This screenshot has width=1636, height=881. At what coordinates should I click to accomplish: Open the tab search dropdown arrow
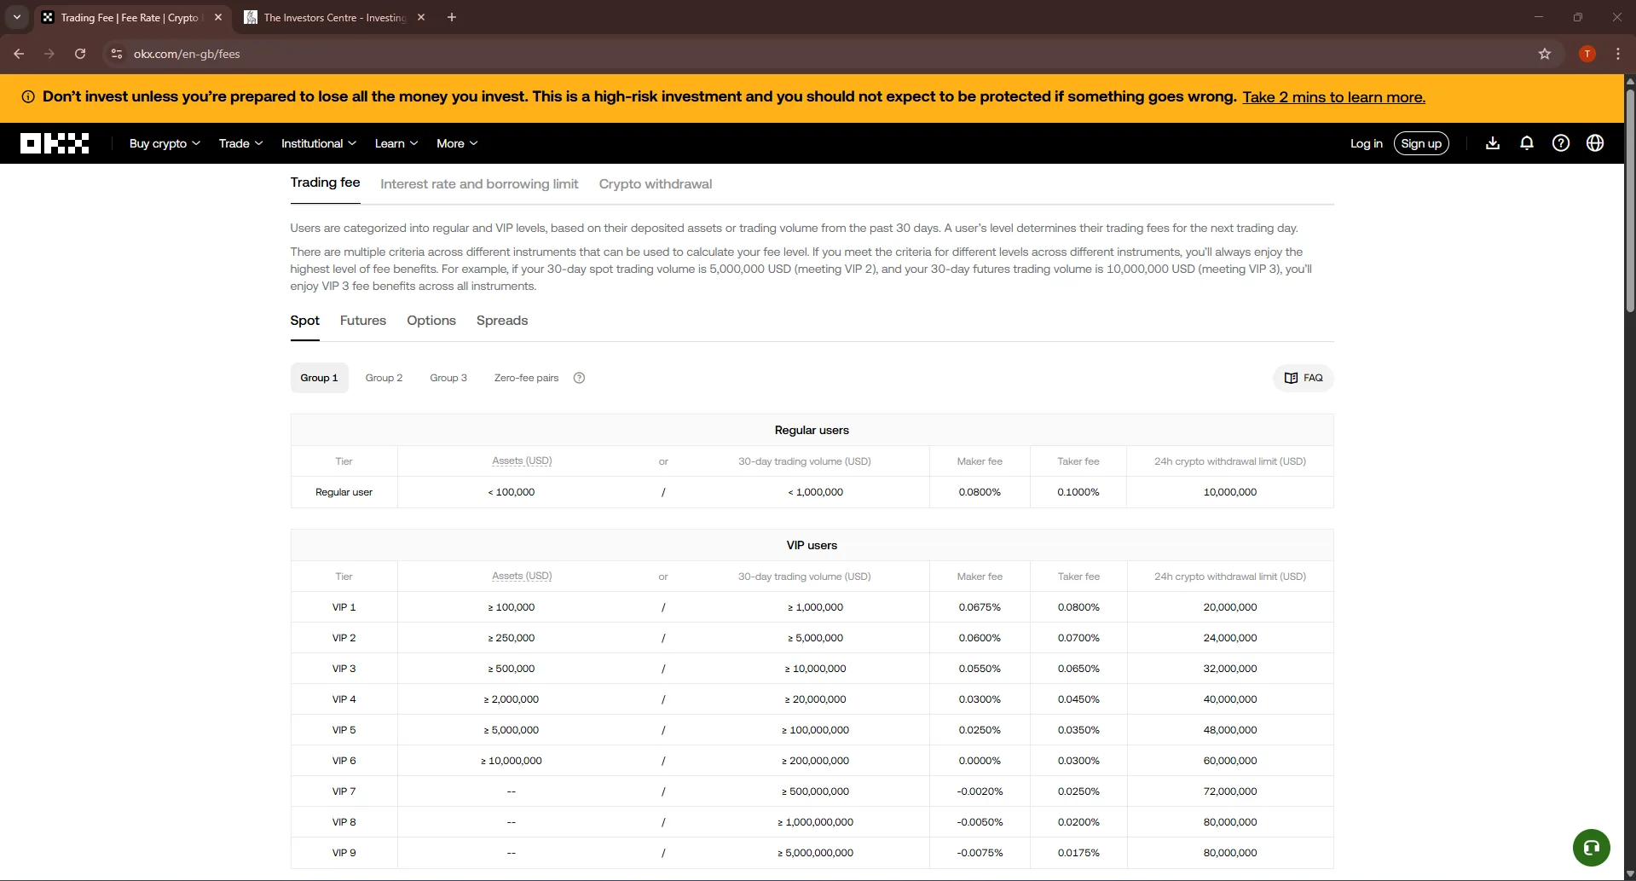point(16,17)
